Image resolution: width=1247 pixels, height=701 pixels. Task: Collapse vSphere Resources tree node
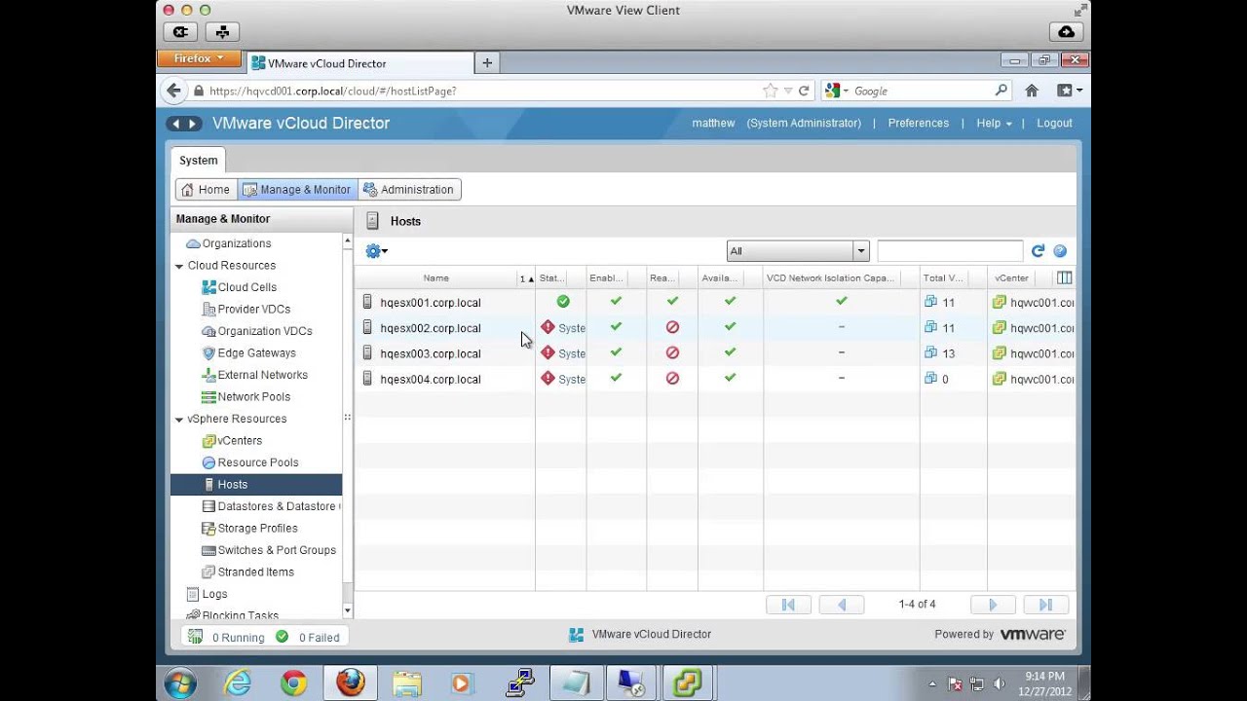pos(179,420)
